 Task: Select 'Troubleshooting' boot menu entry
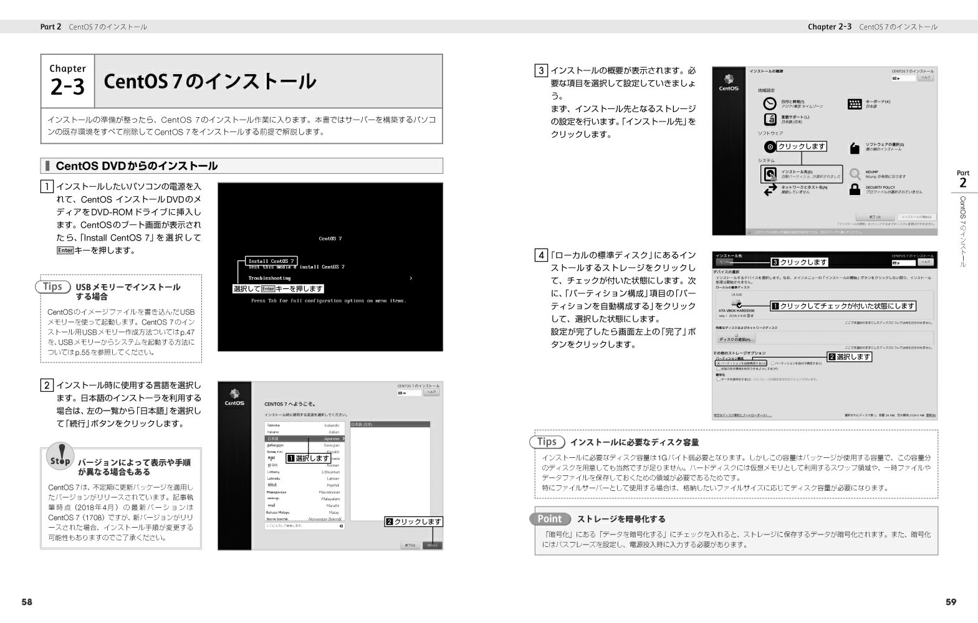click(269, 278)
